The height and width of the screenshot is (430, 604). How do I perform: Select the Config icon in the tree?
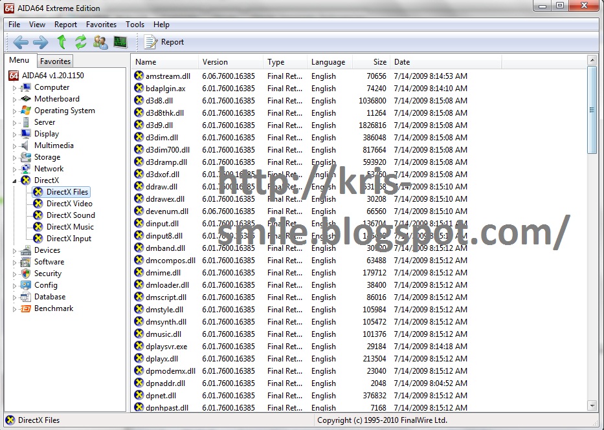pos(26,285)
